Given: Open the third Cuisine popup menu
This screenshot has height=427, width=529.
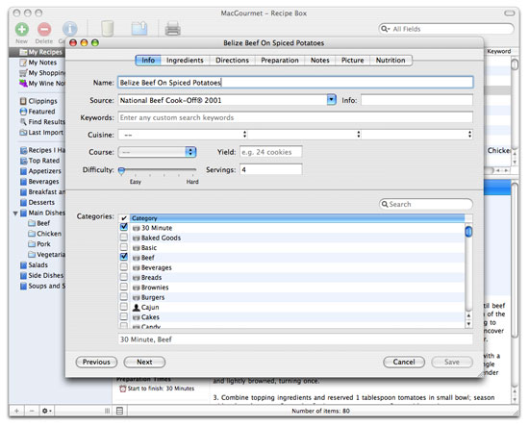Looking at the screenshot, I should pyautogui.click(x=417, y=135).
